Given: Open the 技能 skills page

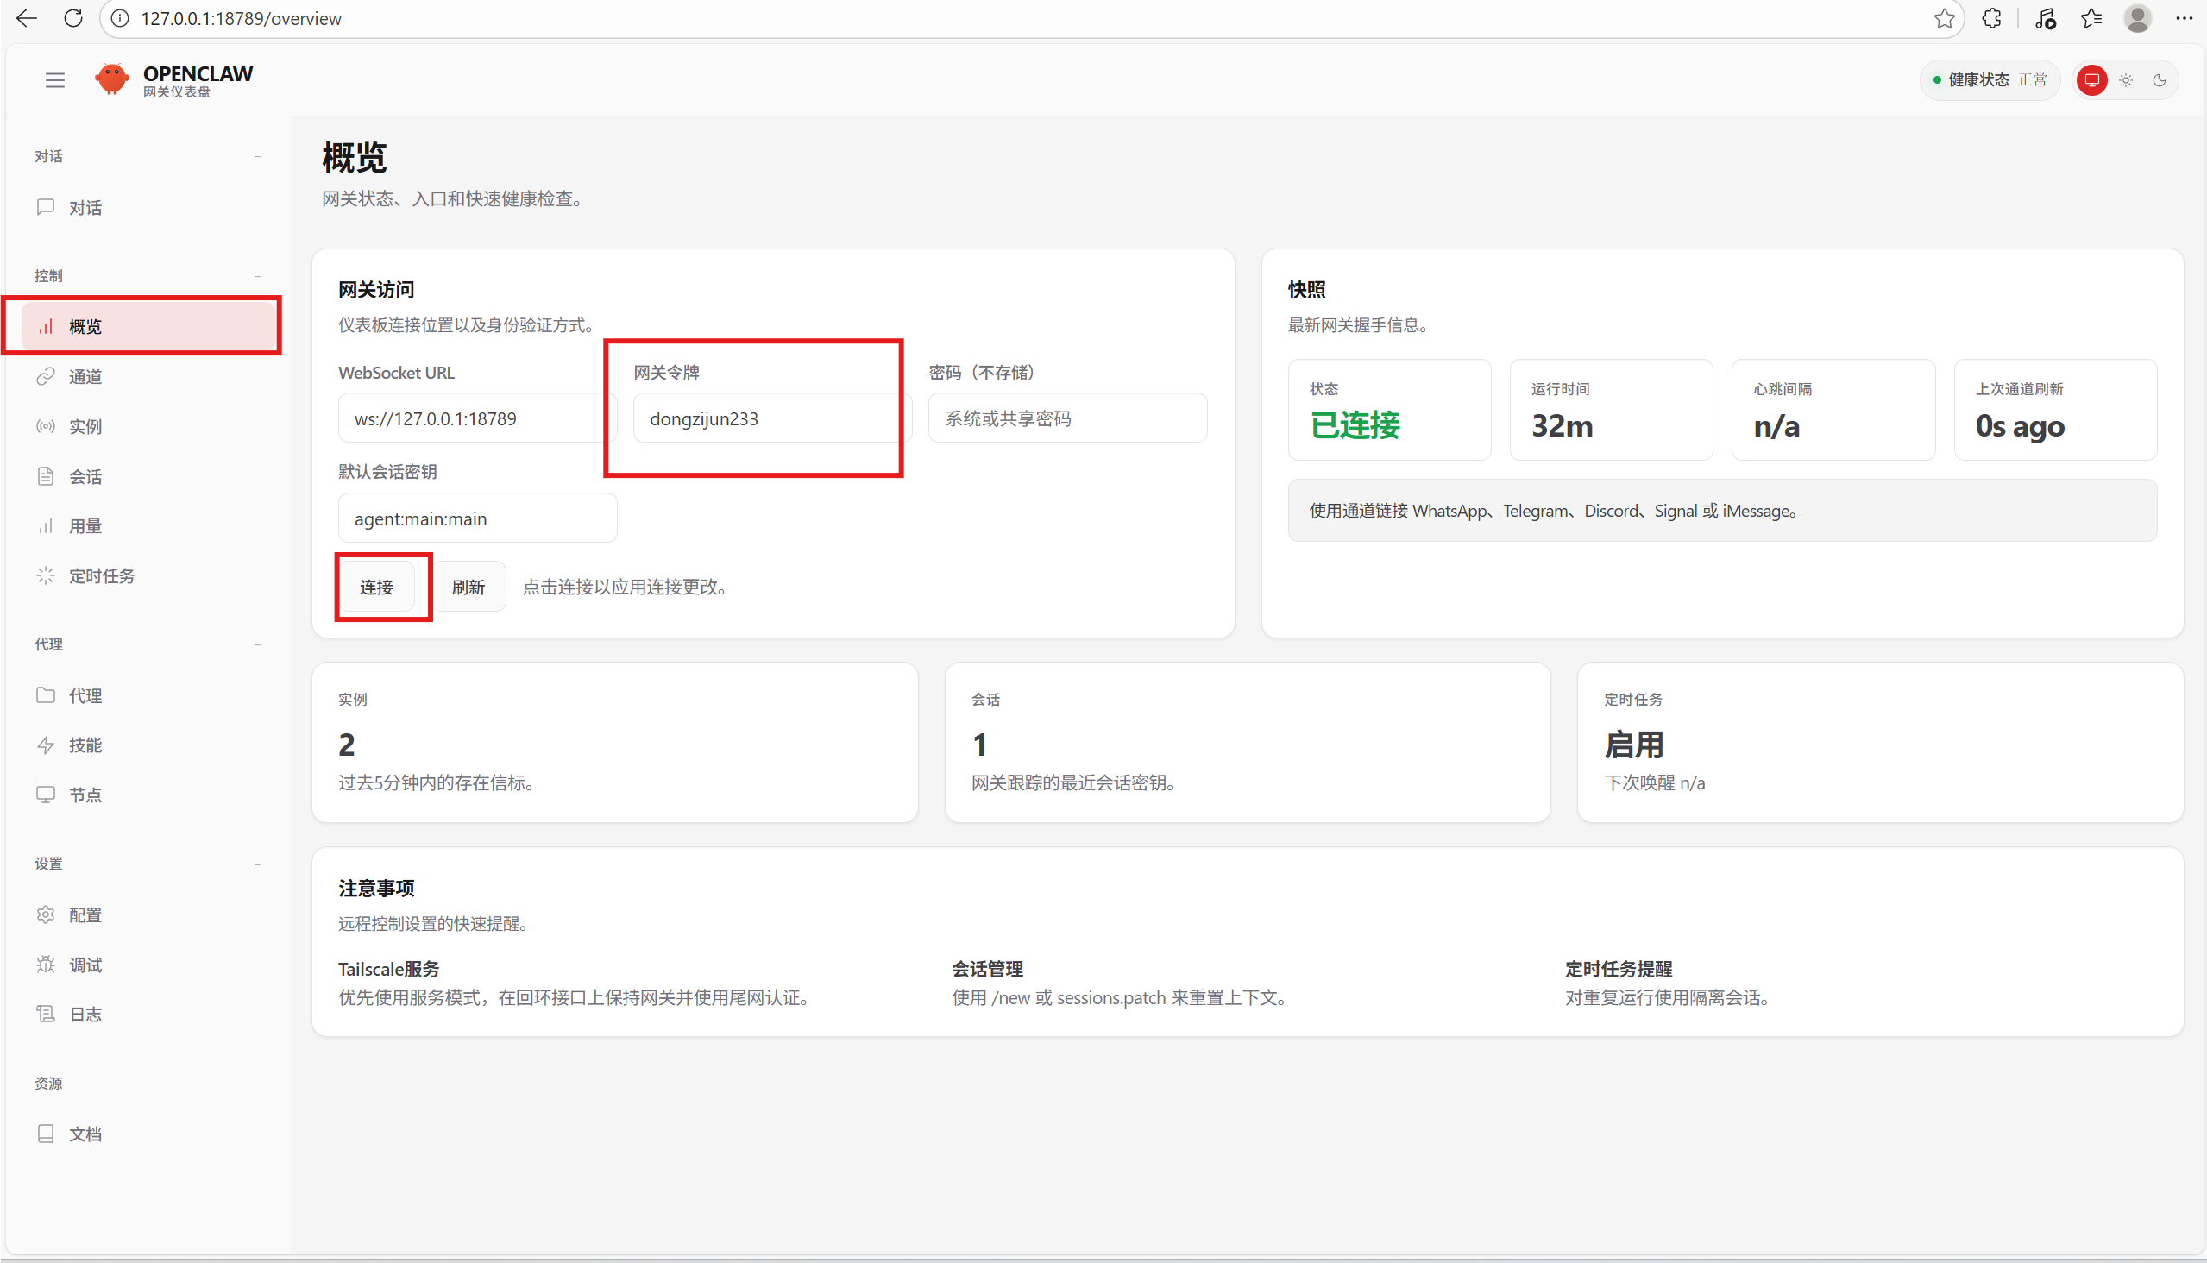Looking at the screenshot, I should tap(85, 745).
